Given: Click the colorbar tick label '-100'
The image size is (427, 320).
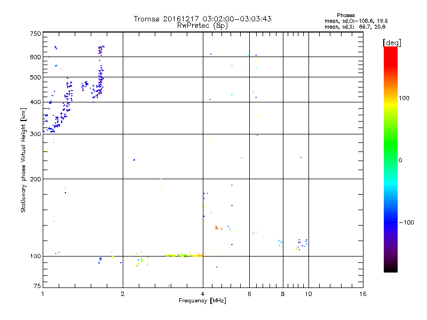Looking at the screenshot, I should [x=406, y=222].
